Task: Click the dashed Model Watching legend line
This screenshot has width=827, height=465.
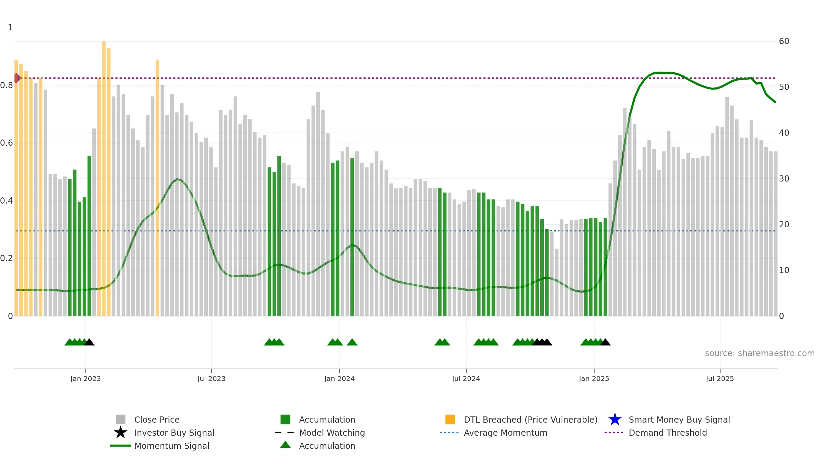Action: click(285, 433)
